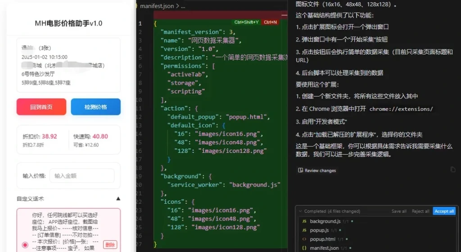Open manifest.json in changed files list
This screenshot has width=461, height=252.
pyautogui.click(x=324, y=248)
